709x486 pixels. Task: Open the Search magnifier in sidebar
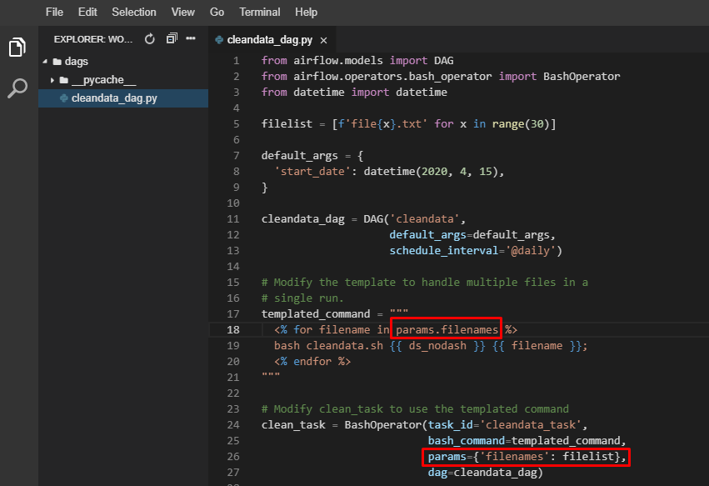(x=17, y=88)
